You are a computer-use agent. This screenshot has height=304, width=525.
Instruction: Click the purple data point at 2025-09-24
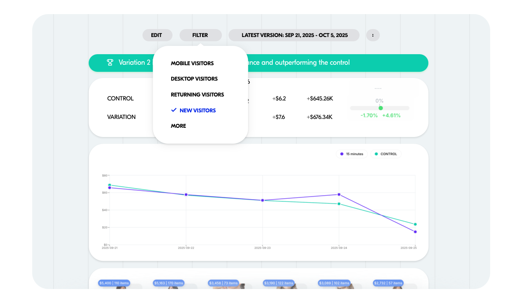pos(339,194)
